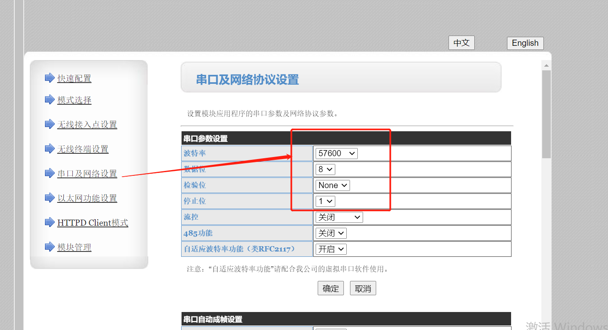Click 取消 to cancel serial settings
The width and height of the screenshot is (608, 330).
pos(363,288)
